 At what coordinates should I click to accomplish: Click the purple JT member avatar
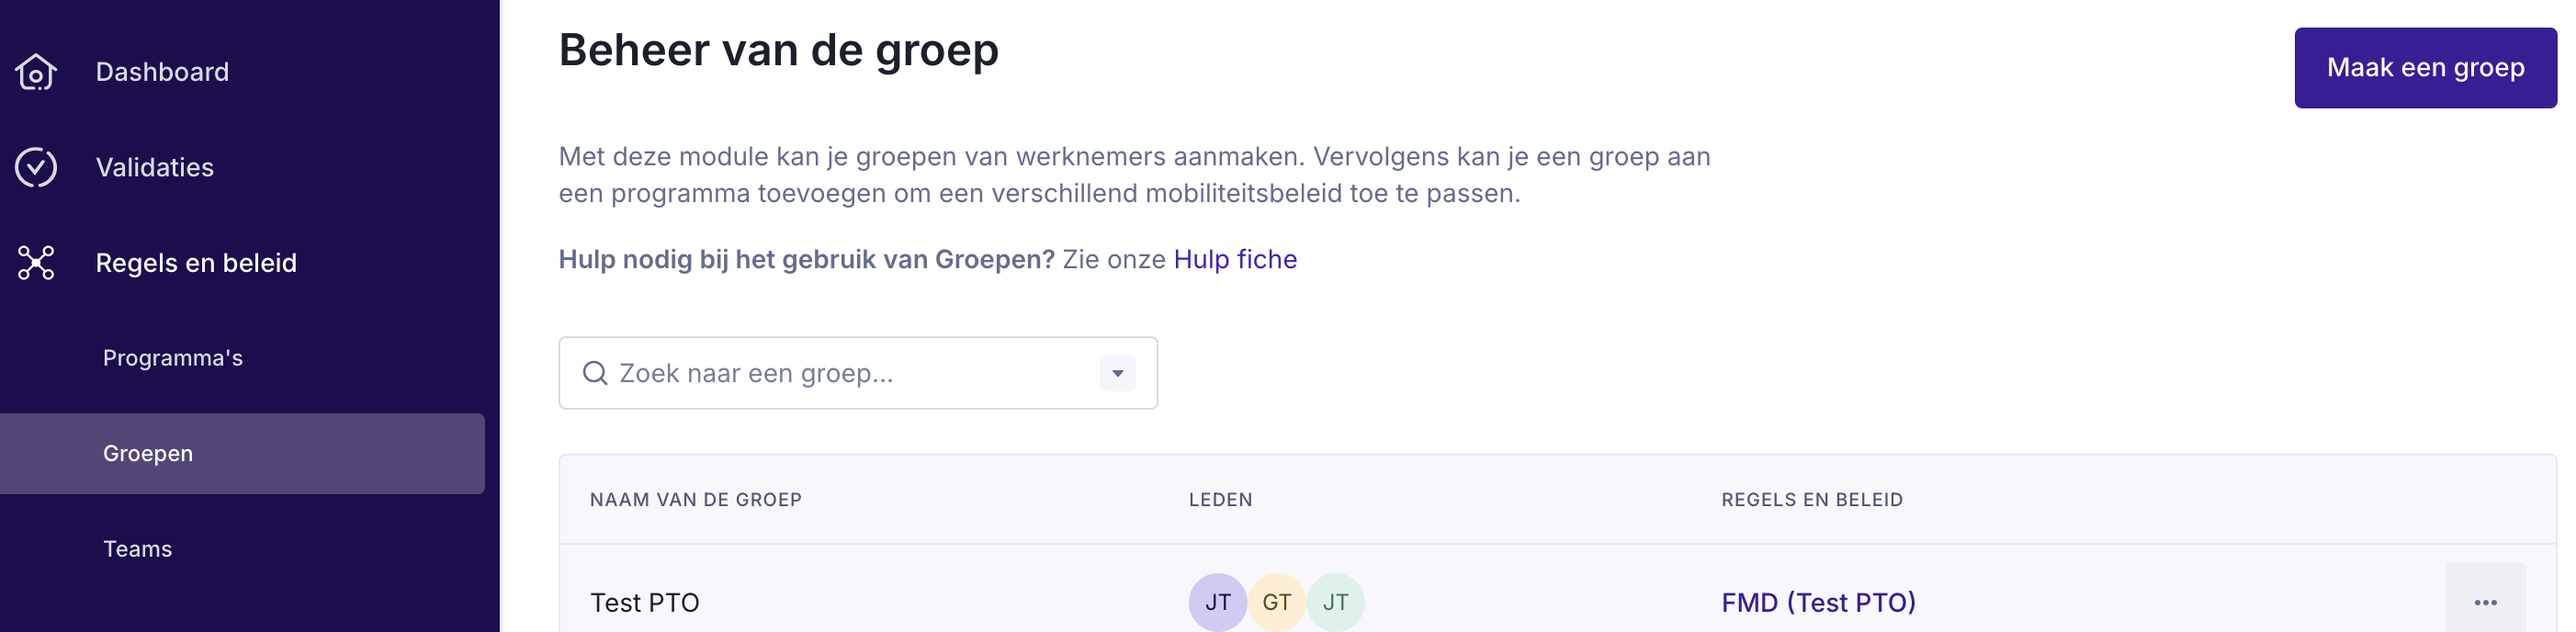(1217, 602)
